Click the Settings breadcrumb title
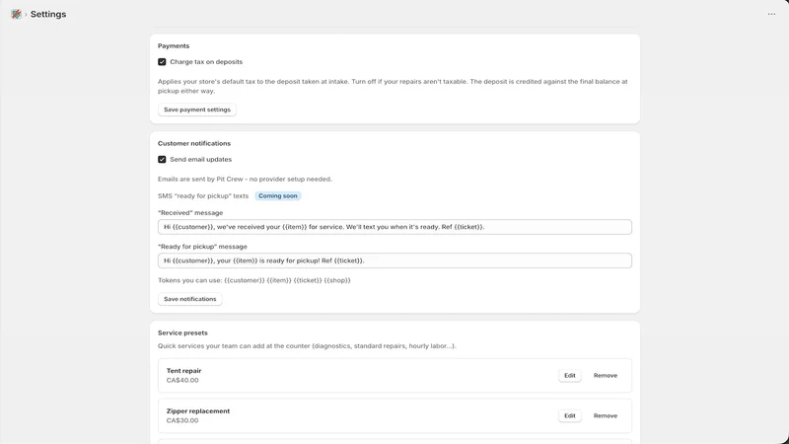Screen dimensions: 789x444 tap(48, 14)
